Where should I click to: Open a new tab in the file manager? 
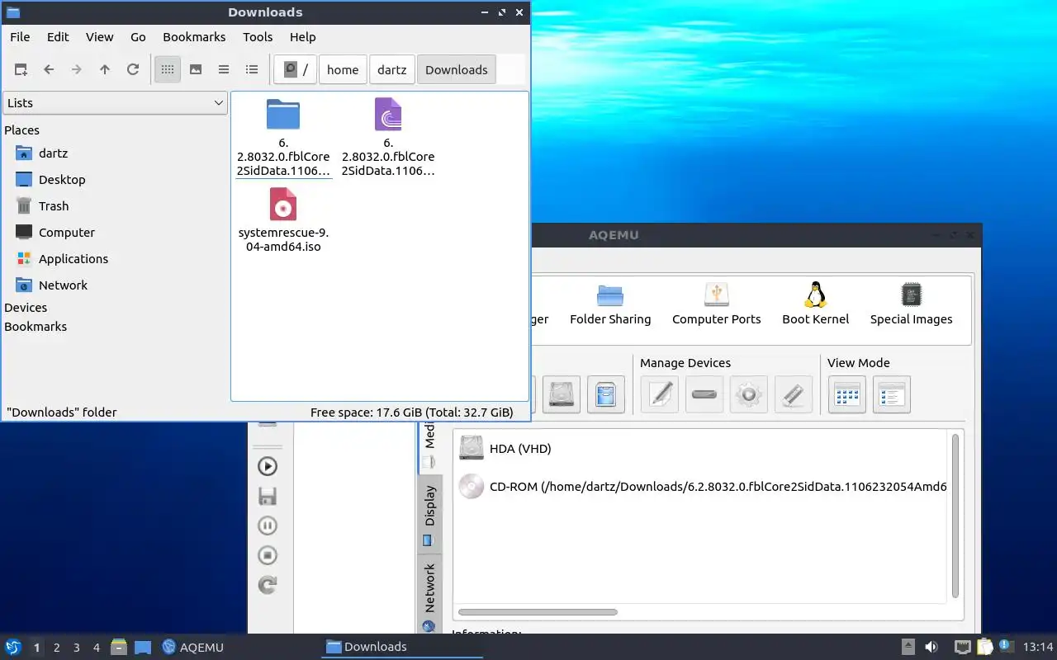pyautogui.click(x=21, y=70)
